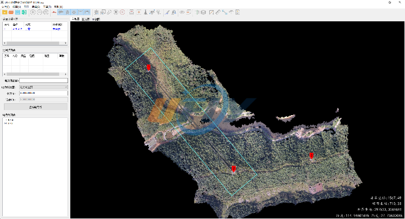Click the blue save disk toolbar icon
Screen dimensions: 405x219
(x=17, y=12)
